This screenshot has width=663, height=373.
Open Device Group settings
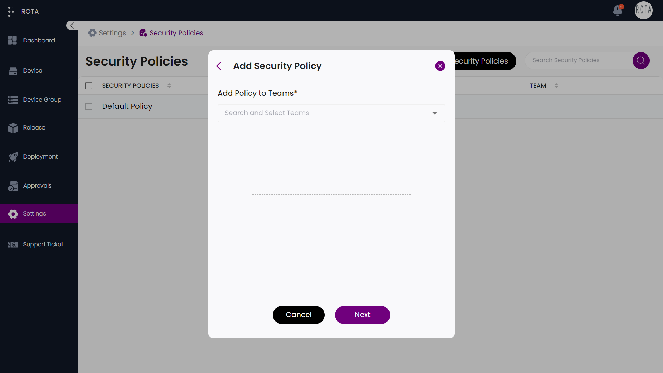point(42,99)
